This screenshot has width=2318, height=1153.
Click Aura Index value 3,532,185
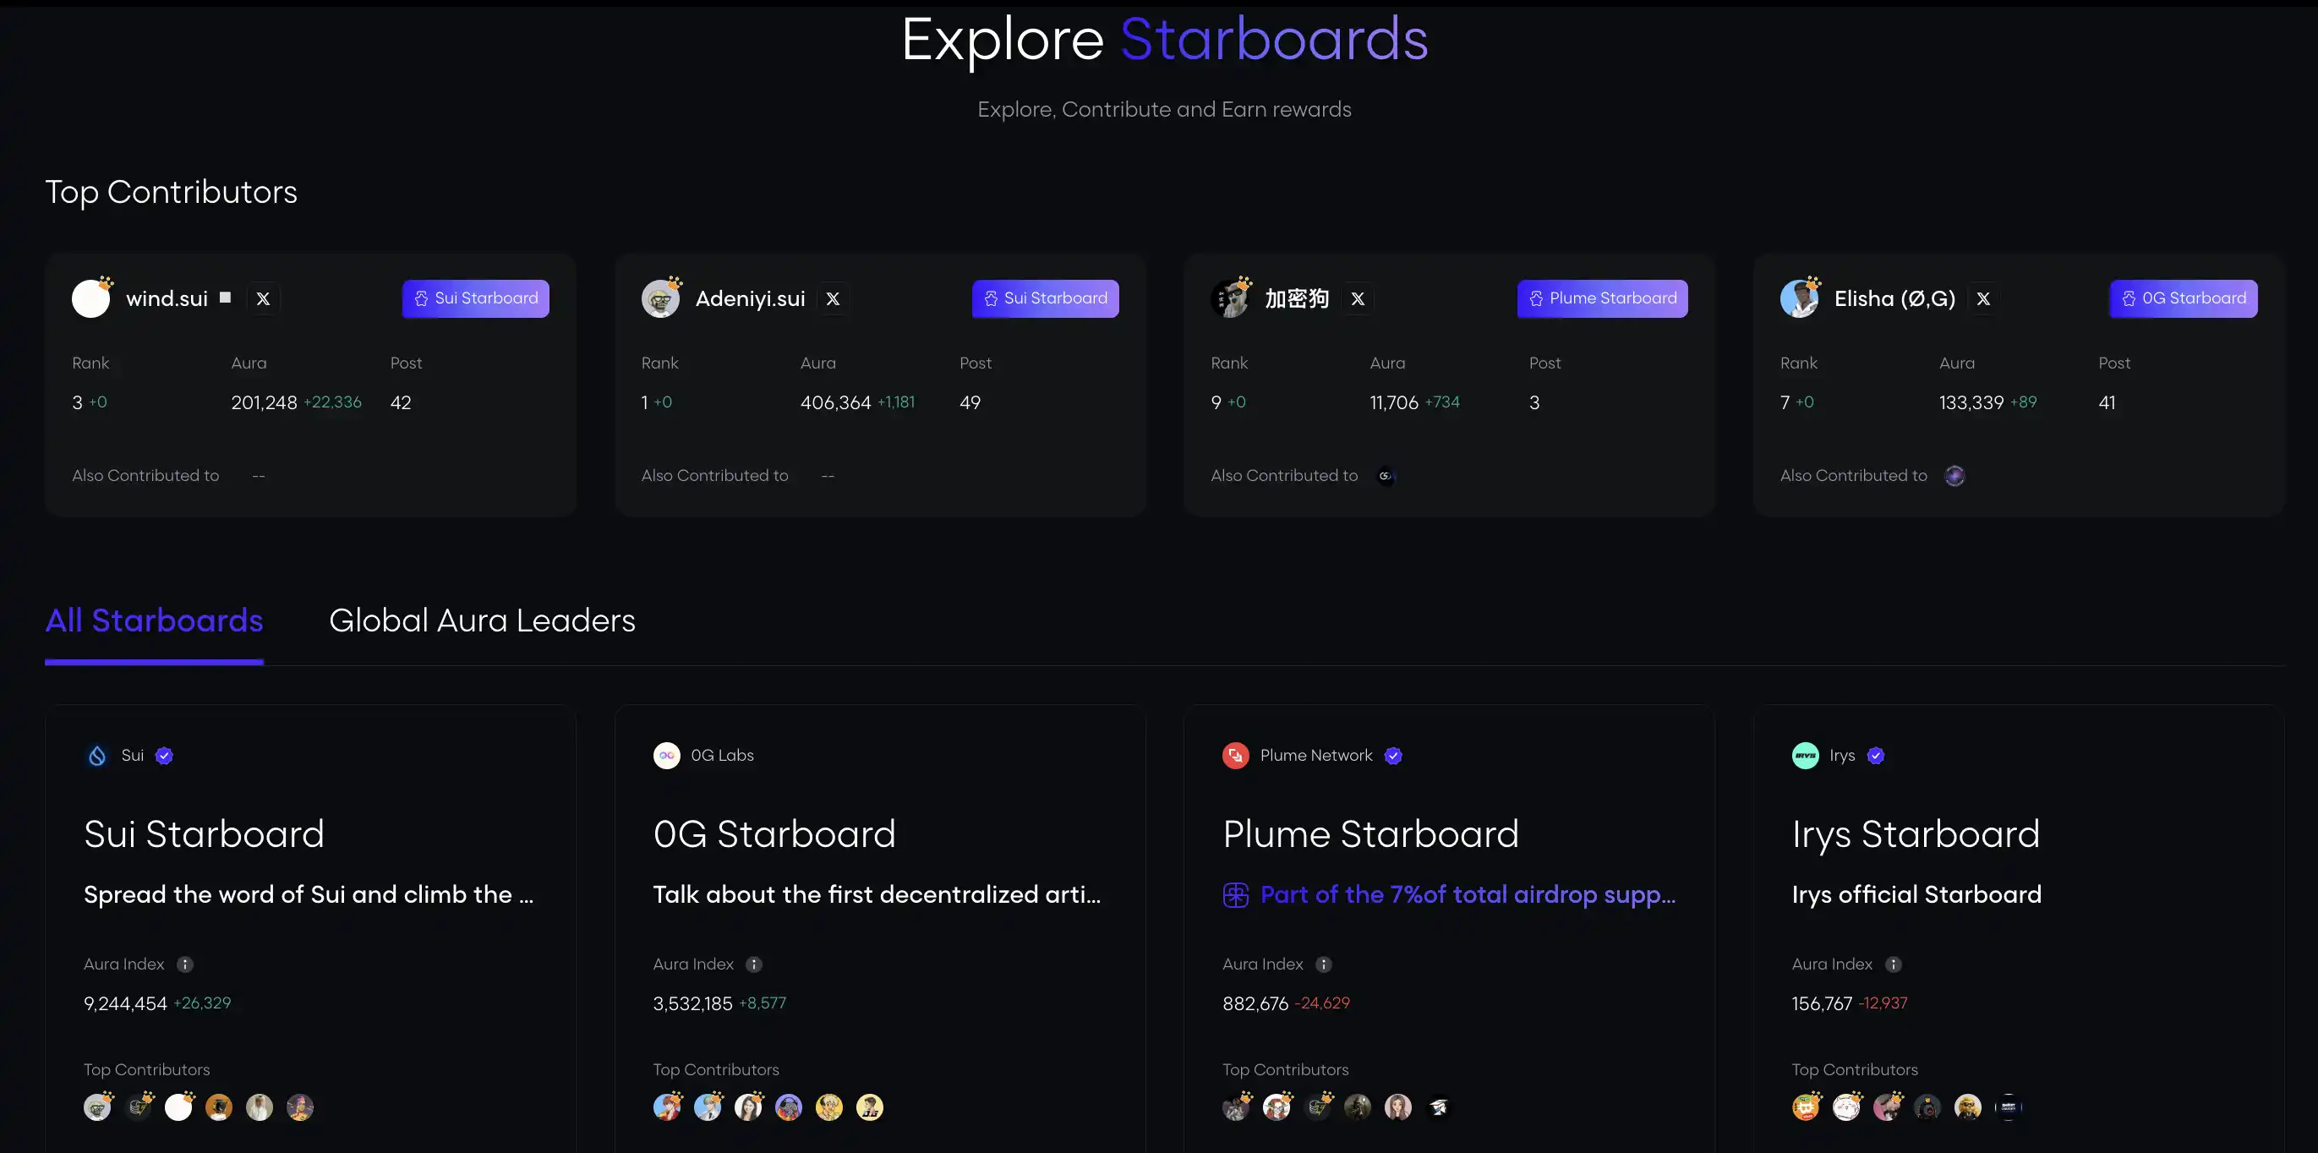(692, 1003)
